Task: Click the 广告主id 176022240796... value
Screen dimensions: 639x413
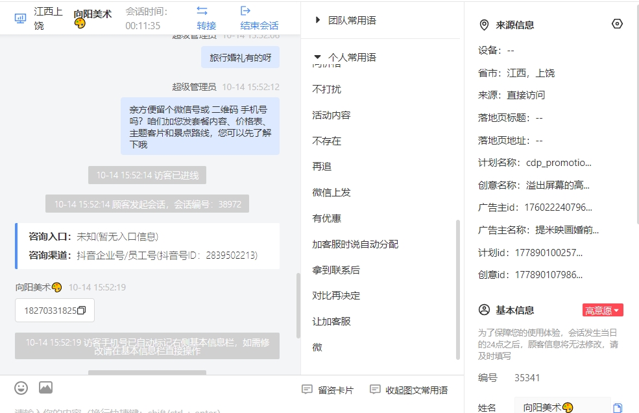Action: (x=559, y=207)
